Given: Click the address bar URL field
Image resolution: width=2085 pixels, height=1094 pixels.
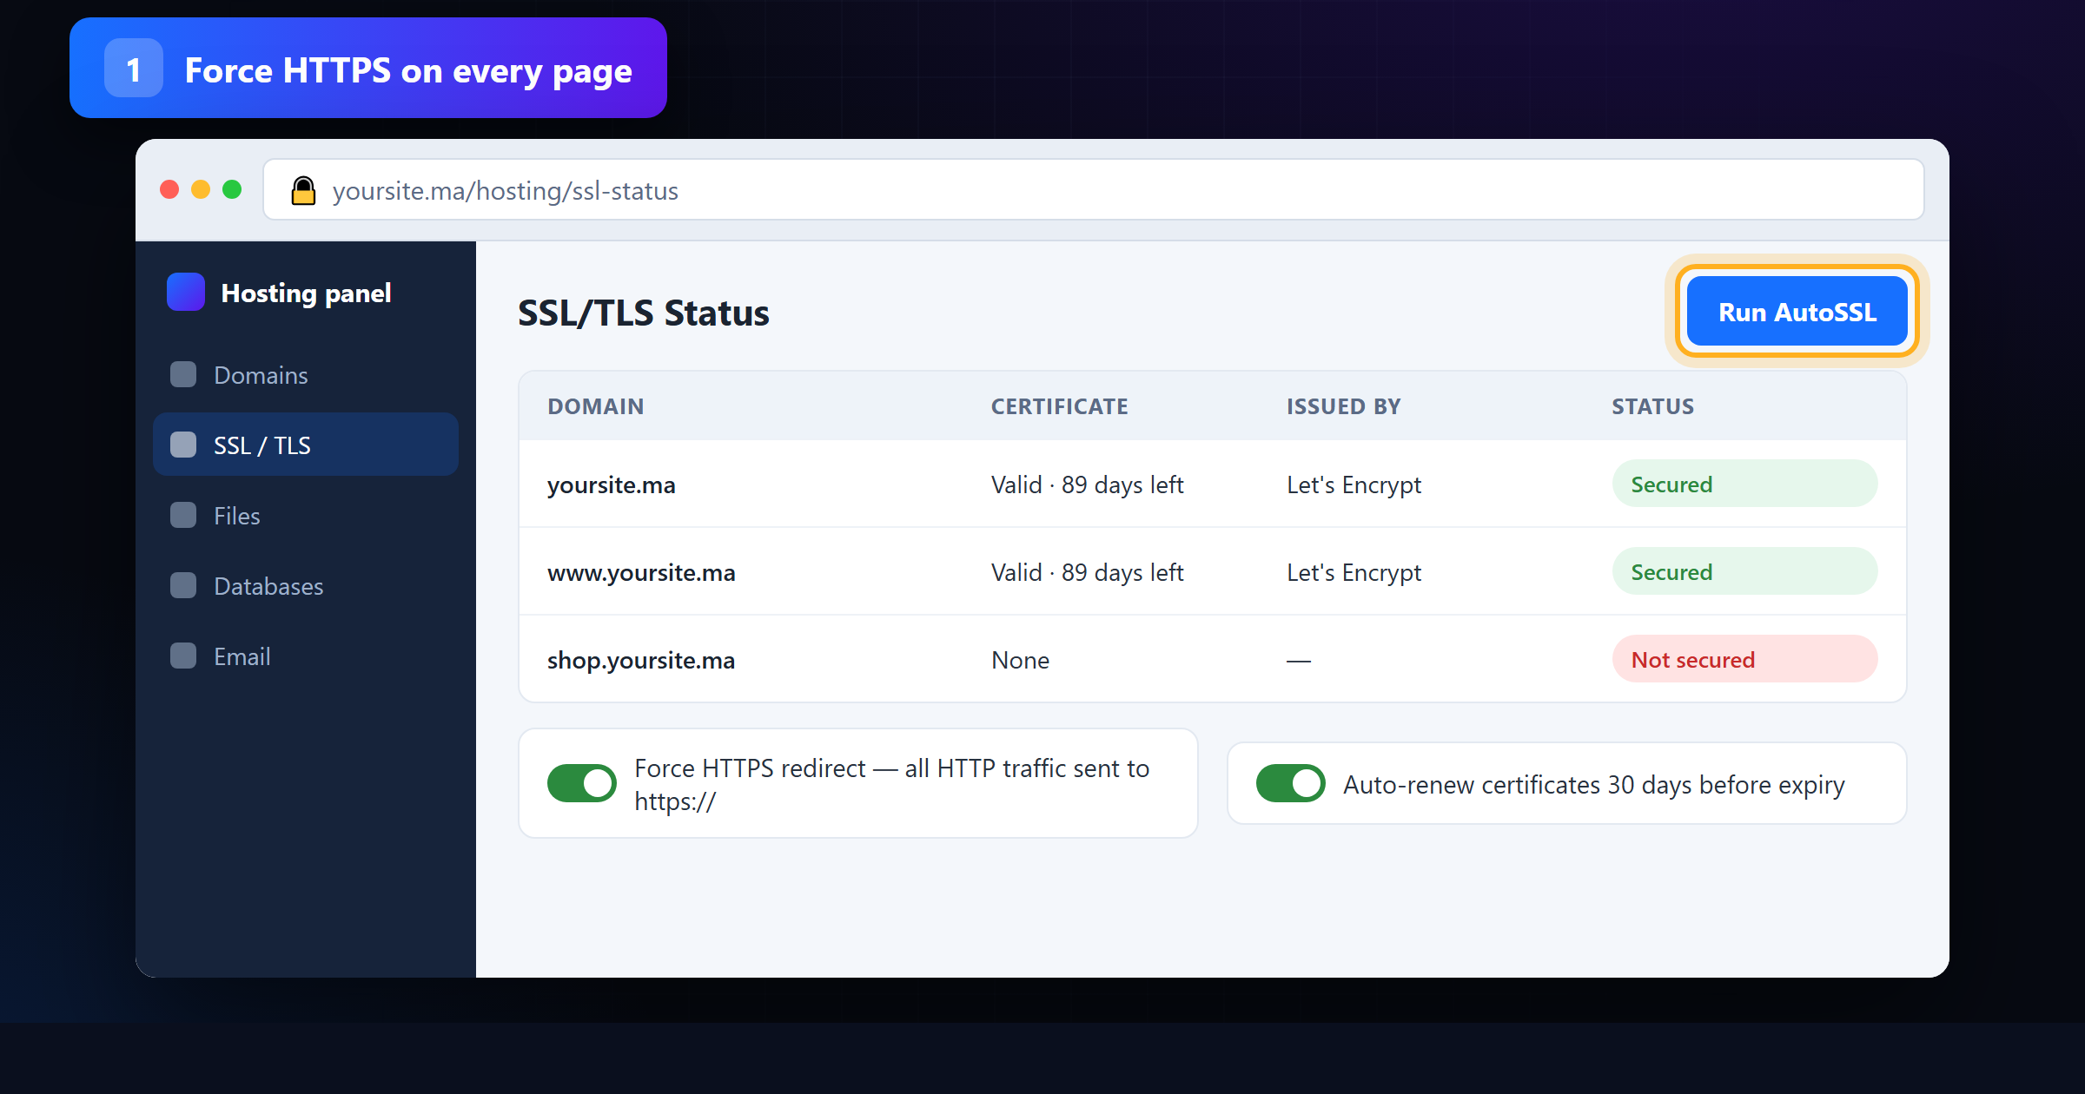Looking at the screenshot, I should pos(1094,190).
